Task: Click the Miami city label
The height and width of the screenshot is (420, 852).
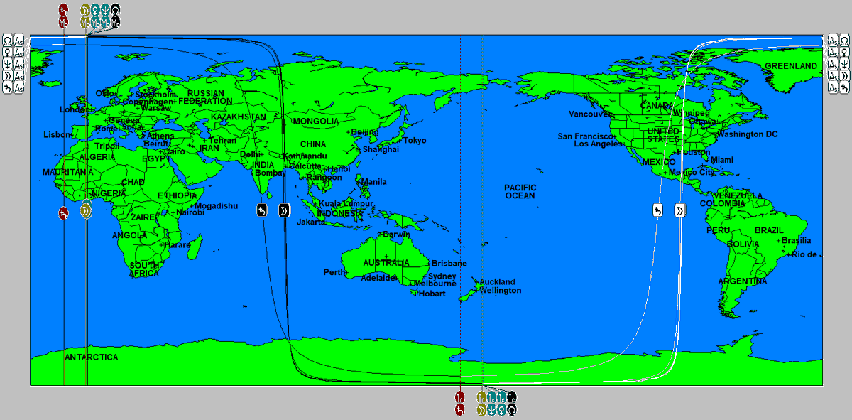Action: 721,160
